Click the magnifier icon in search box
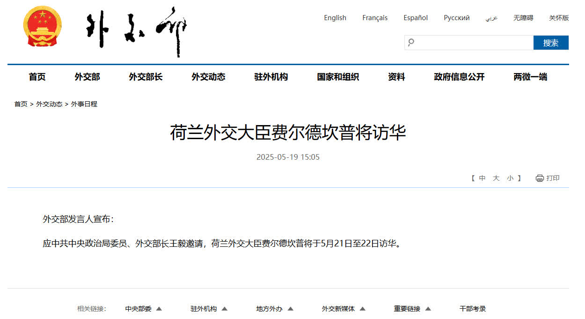 click(x=411, y=43)
